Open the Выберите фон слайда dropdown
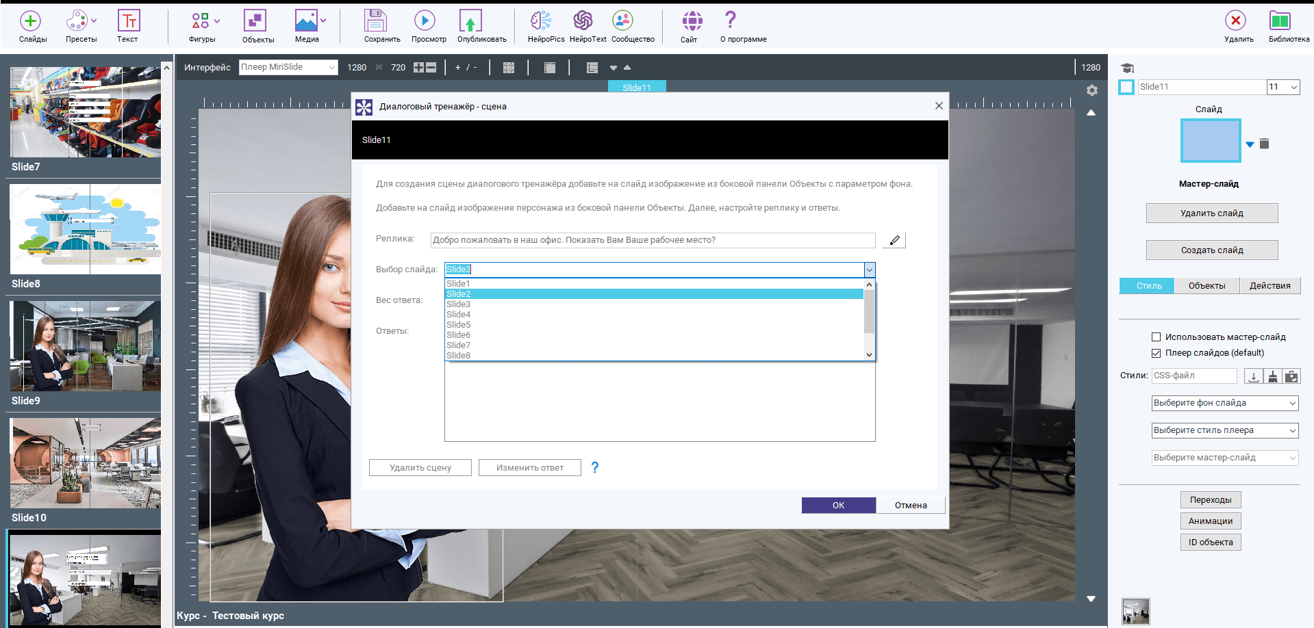This screenshot has height=628, width=1314. [1224, 403]
